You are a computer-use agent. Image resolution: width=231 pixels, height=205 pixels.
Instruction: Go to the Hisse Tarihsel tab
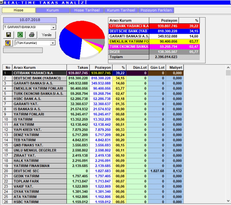pos(87,10)
